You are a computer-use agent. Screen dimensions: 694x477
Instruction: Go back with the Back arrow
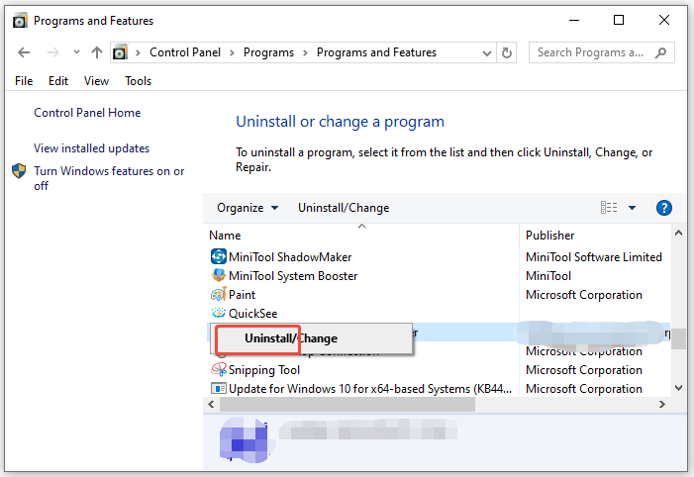pyautogui.click(x=24, y=52)
